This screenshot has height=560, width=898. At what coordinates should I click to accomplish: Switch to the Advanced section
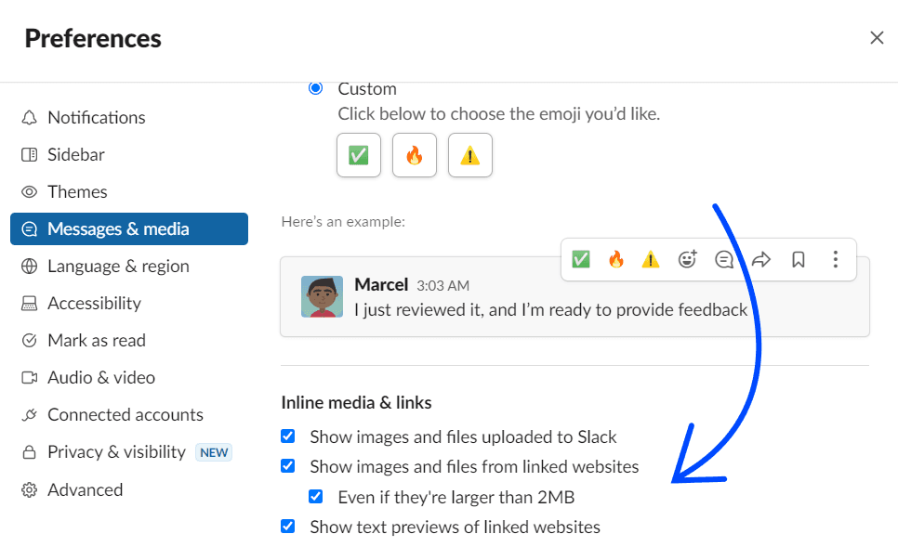[x=85, y=489]
